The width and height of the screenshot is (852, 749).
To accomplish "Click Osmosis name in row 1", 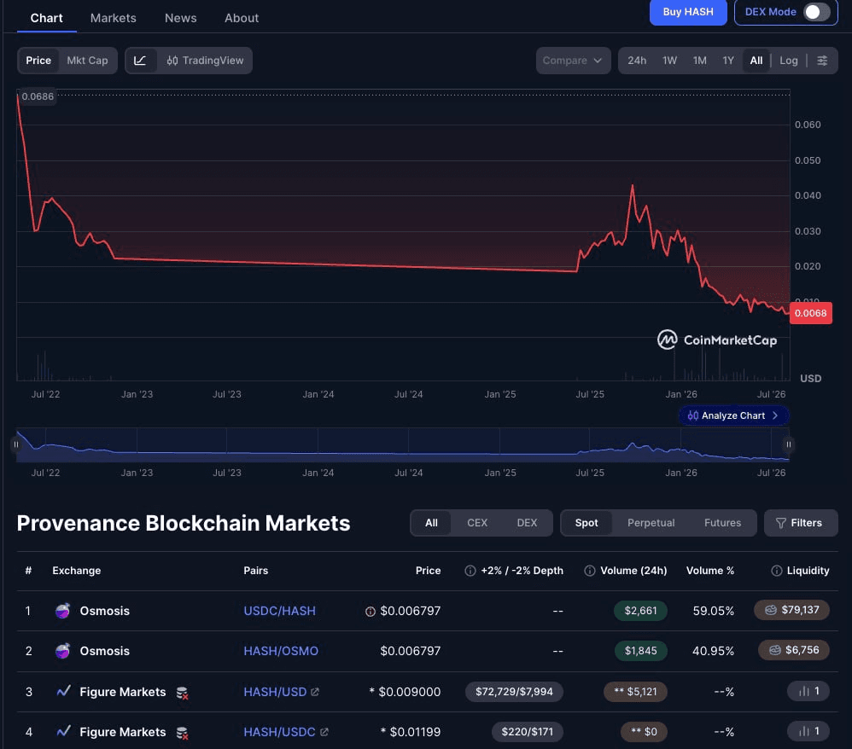I will 105,611.
